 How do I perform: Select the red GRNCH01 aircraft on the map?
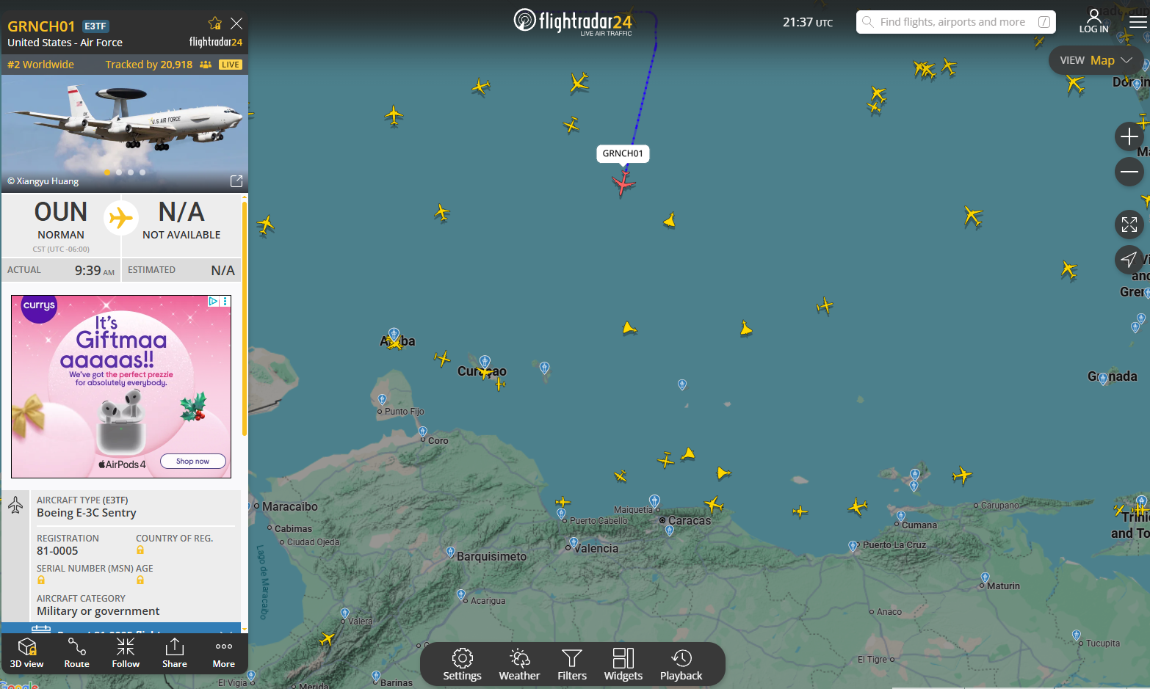pyautogui.click(x=623, y=183)
